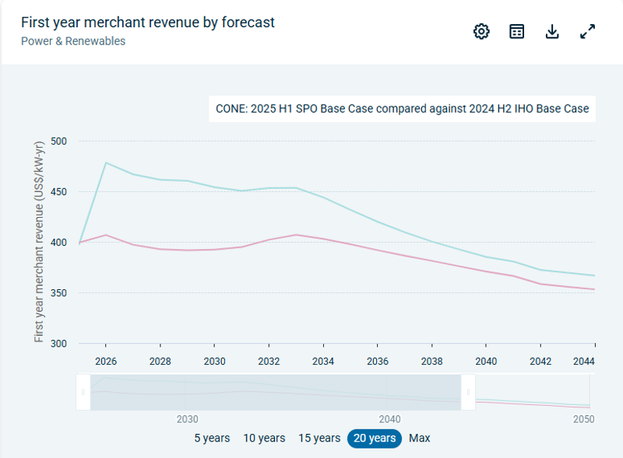
Task: Show the data table view icon
Action: point(517,31)
